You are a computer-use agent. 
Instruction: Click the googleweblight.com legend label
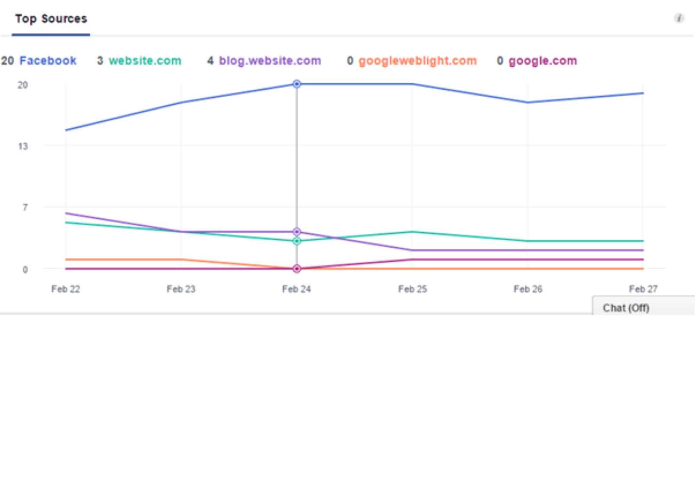tap(417, 61)
